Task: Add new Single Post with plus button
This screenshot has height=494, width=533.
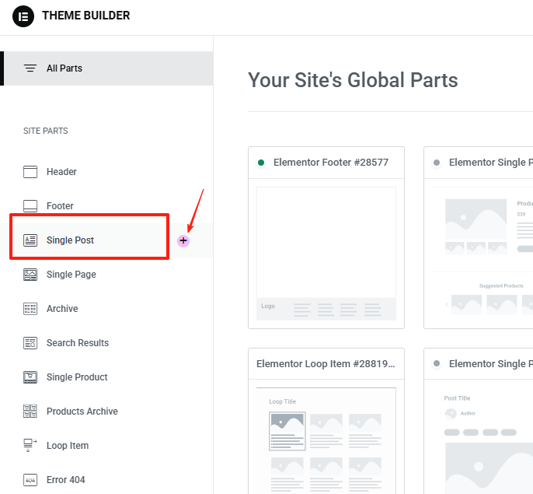Action: 183,241
